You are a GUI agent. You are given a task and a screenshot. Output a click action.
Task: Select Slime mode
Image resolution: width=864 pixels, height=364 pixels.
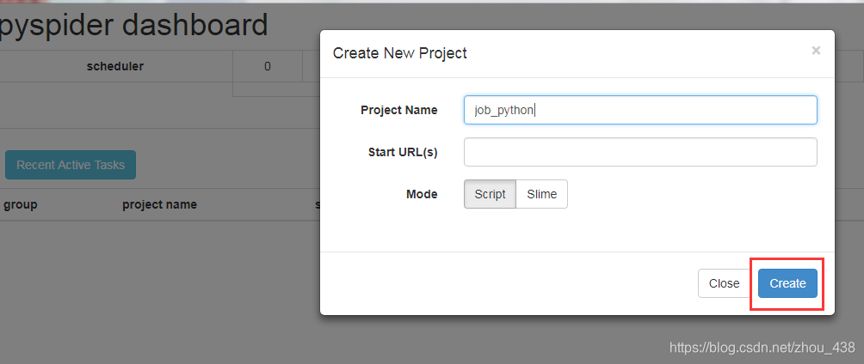(x=541, y=194)
